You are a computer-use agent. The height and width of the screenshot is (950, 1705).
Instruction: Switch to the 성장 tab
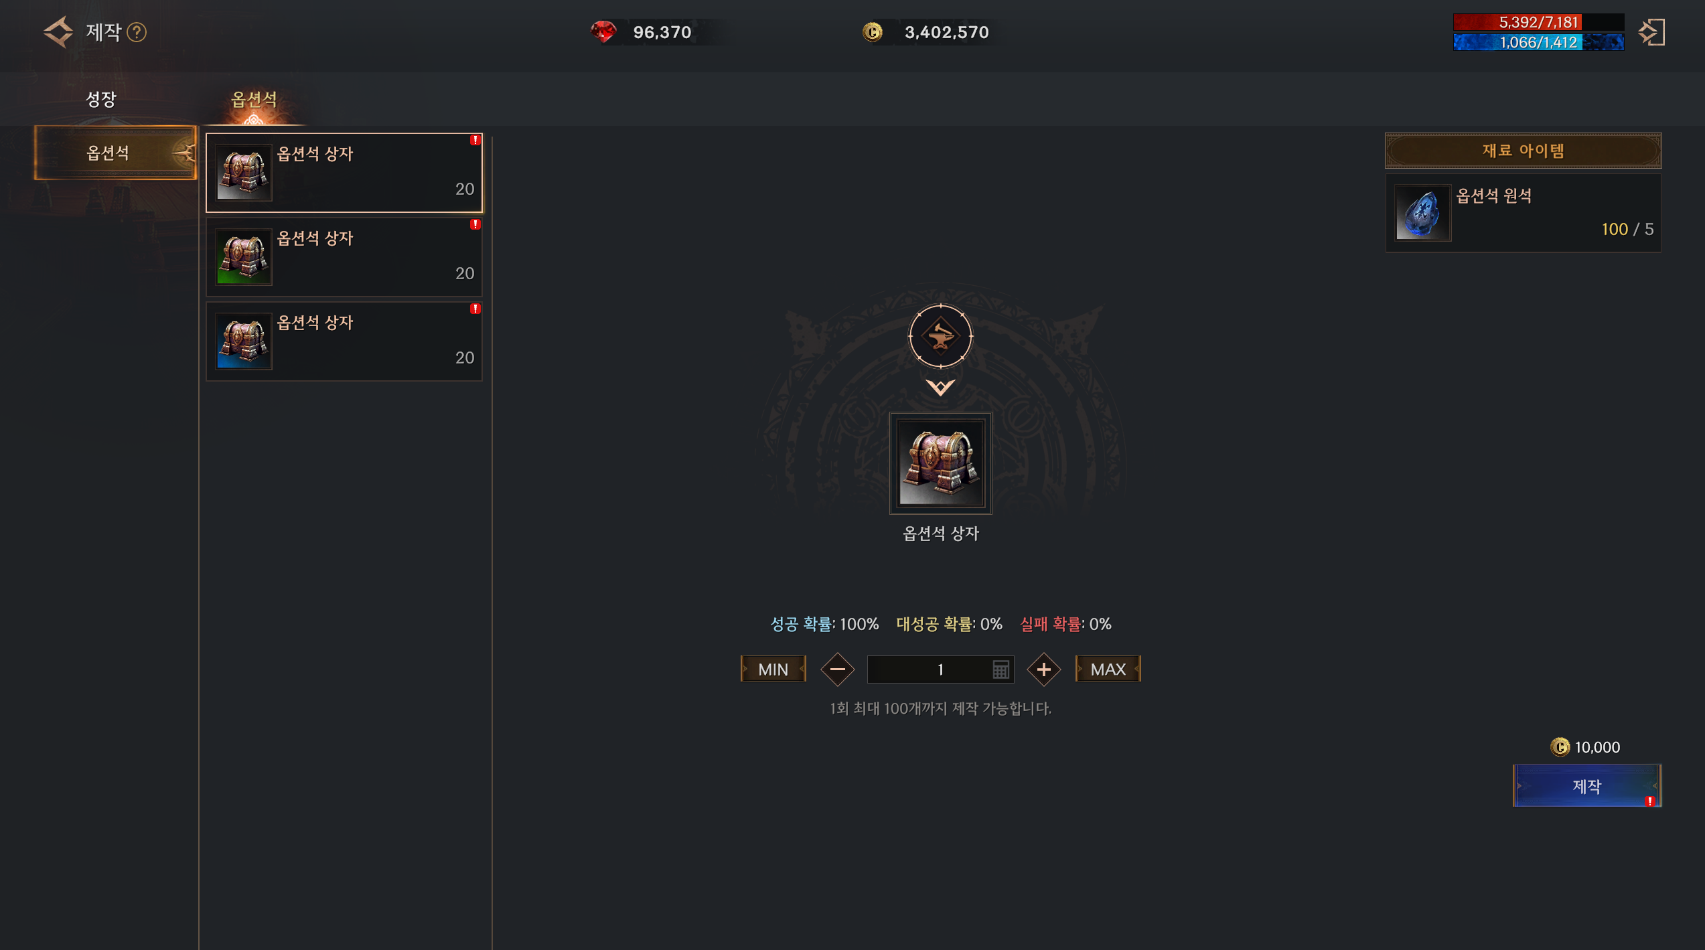[101, 99]
